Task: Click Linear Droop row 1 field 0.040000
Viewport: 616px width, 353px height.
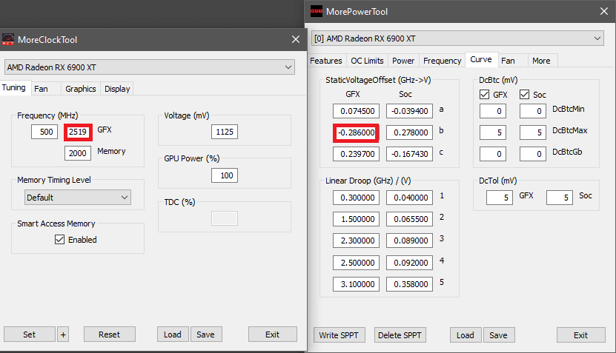Action: coord(409,198)
